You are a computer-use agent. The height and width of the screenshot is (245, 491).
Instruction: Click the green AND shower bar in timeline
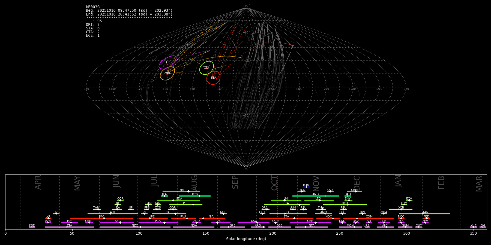point(316,196)
